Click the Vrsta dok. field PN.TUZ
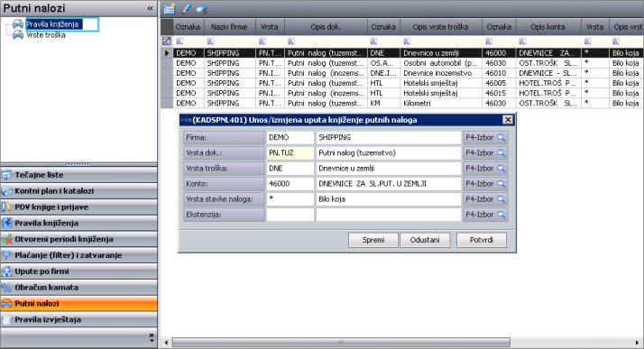Image resolution: width=644 pixels, height=349 pixels. coord(290,152)
